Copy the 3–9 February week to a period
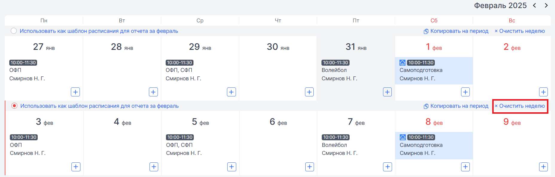 (456, 106)
